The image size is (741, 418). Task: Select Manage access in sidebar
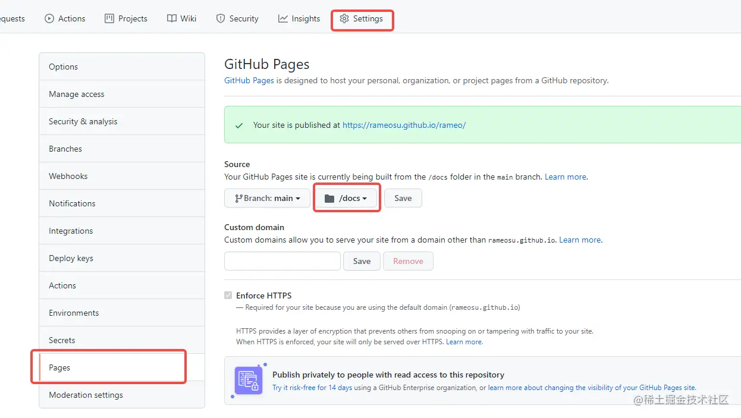(x=122, y=94)
